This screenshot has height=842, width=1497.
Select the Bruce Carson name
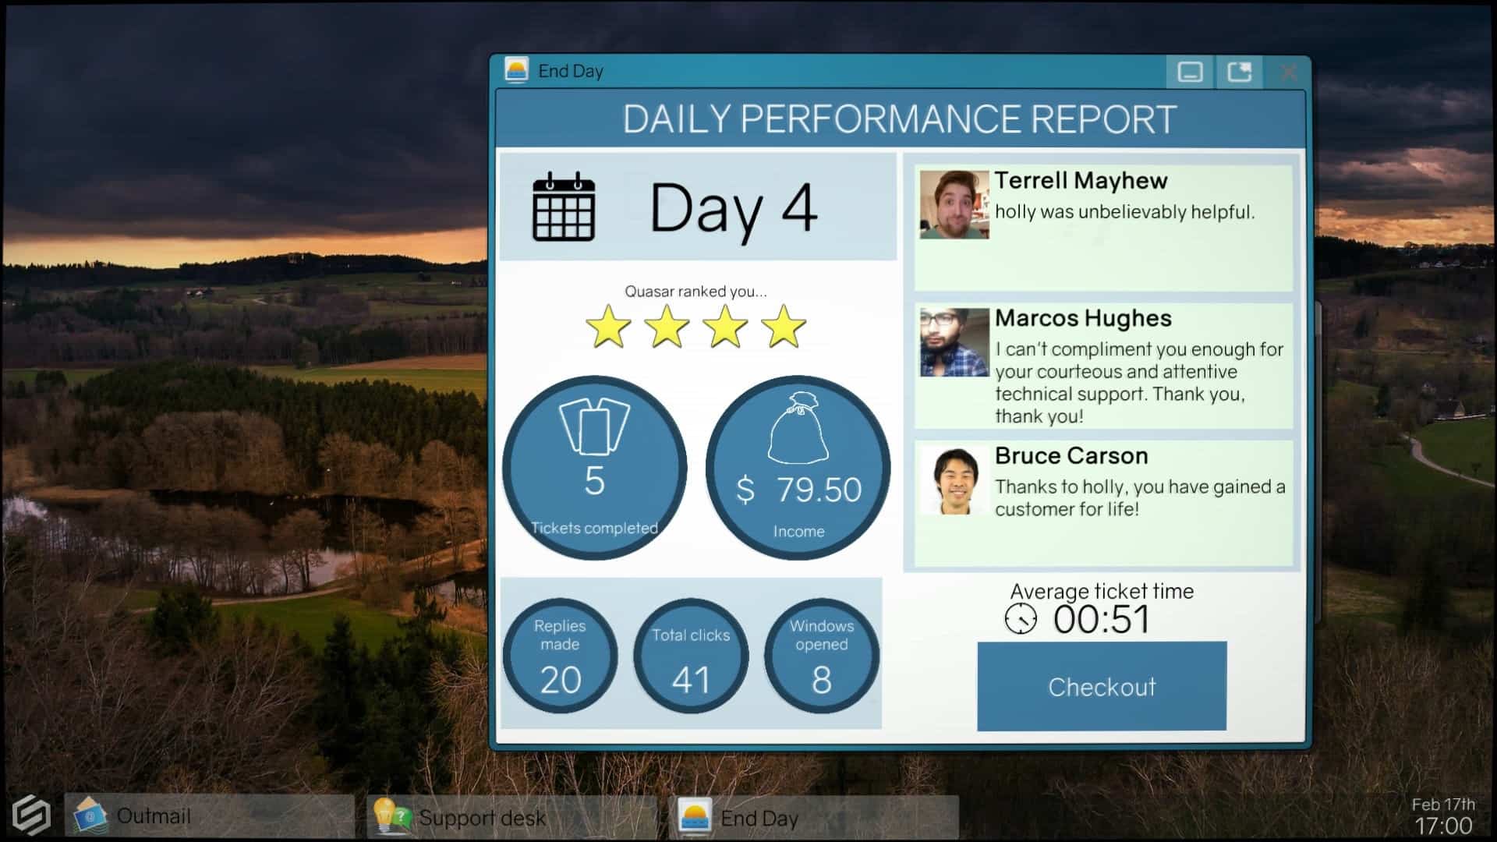[1071, 455]
